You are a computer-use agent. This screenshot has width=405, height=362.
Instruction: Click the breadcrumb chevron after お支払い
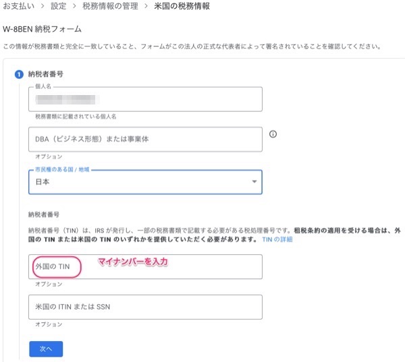(41, 7)
